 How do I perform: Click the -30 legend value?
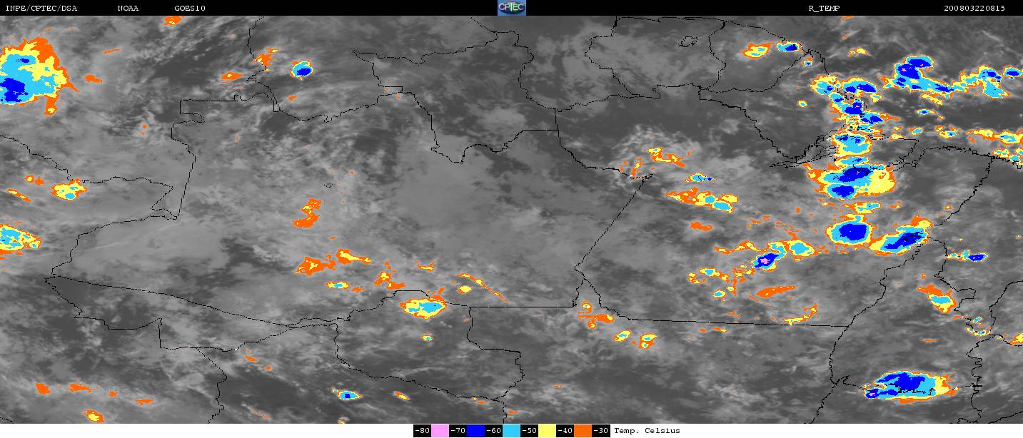pos(601,431)
